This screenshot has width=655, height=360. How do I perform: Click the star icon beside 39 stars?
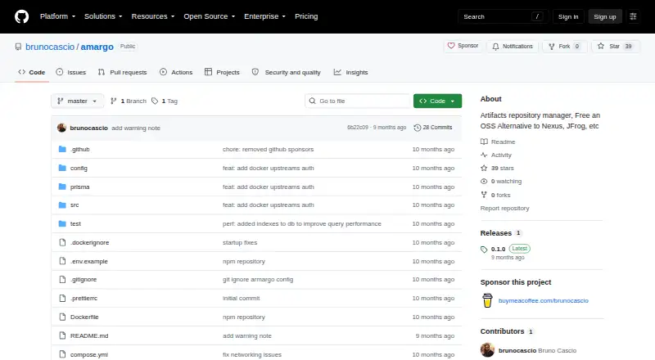484,168
